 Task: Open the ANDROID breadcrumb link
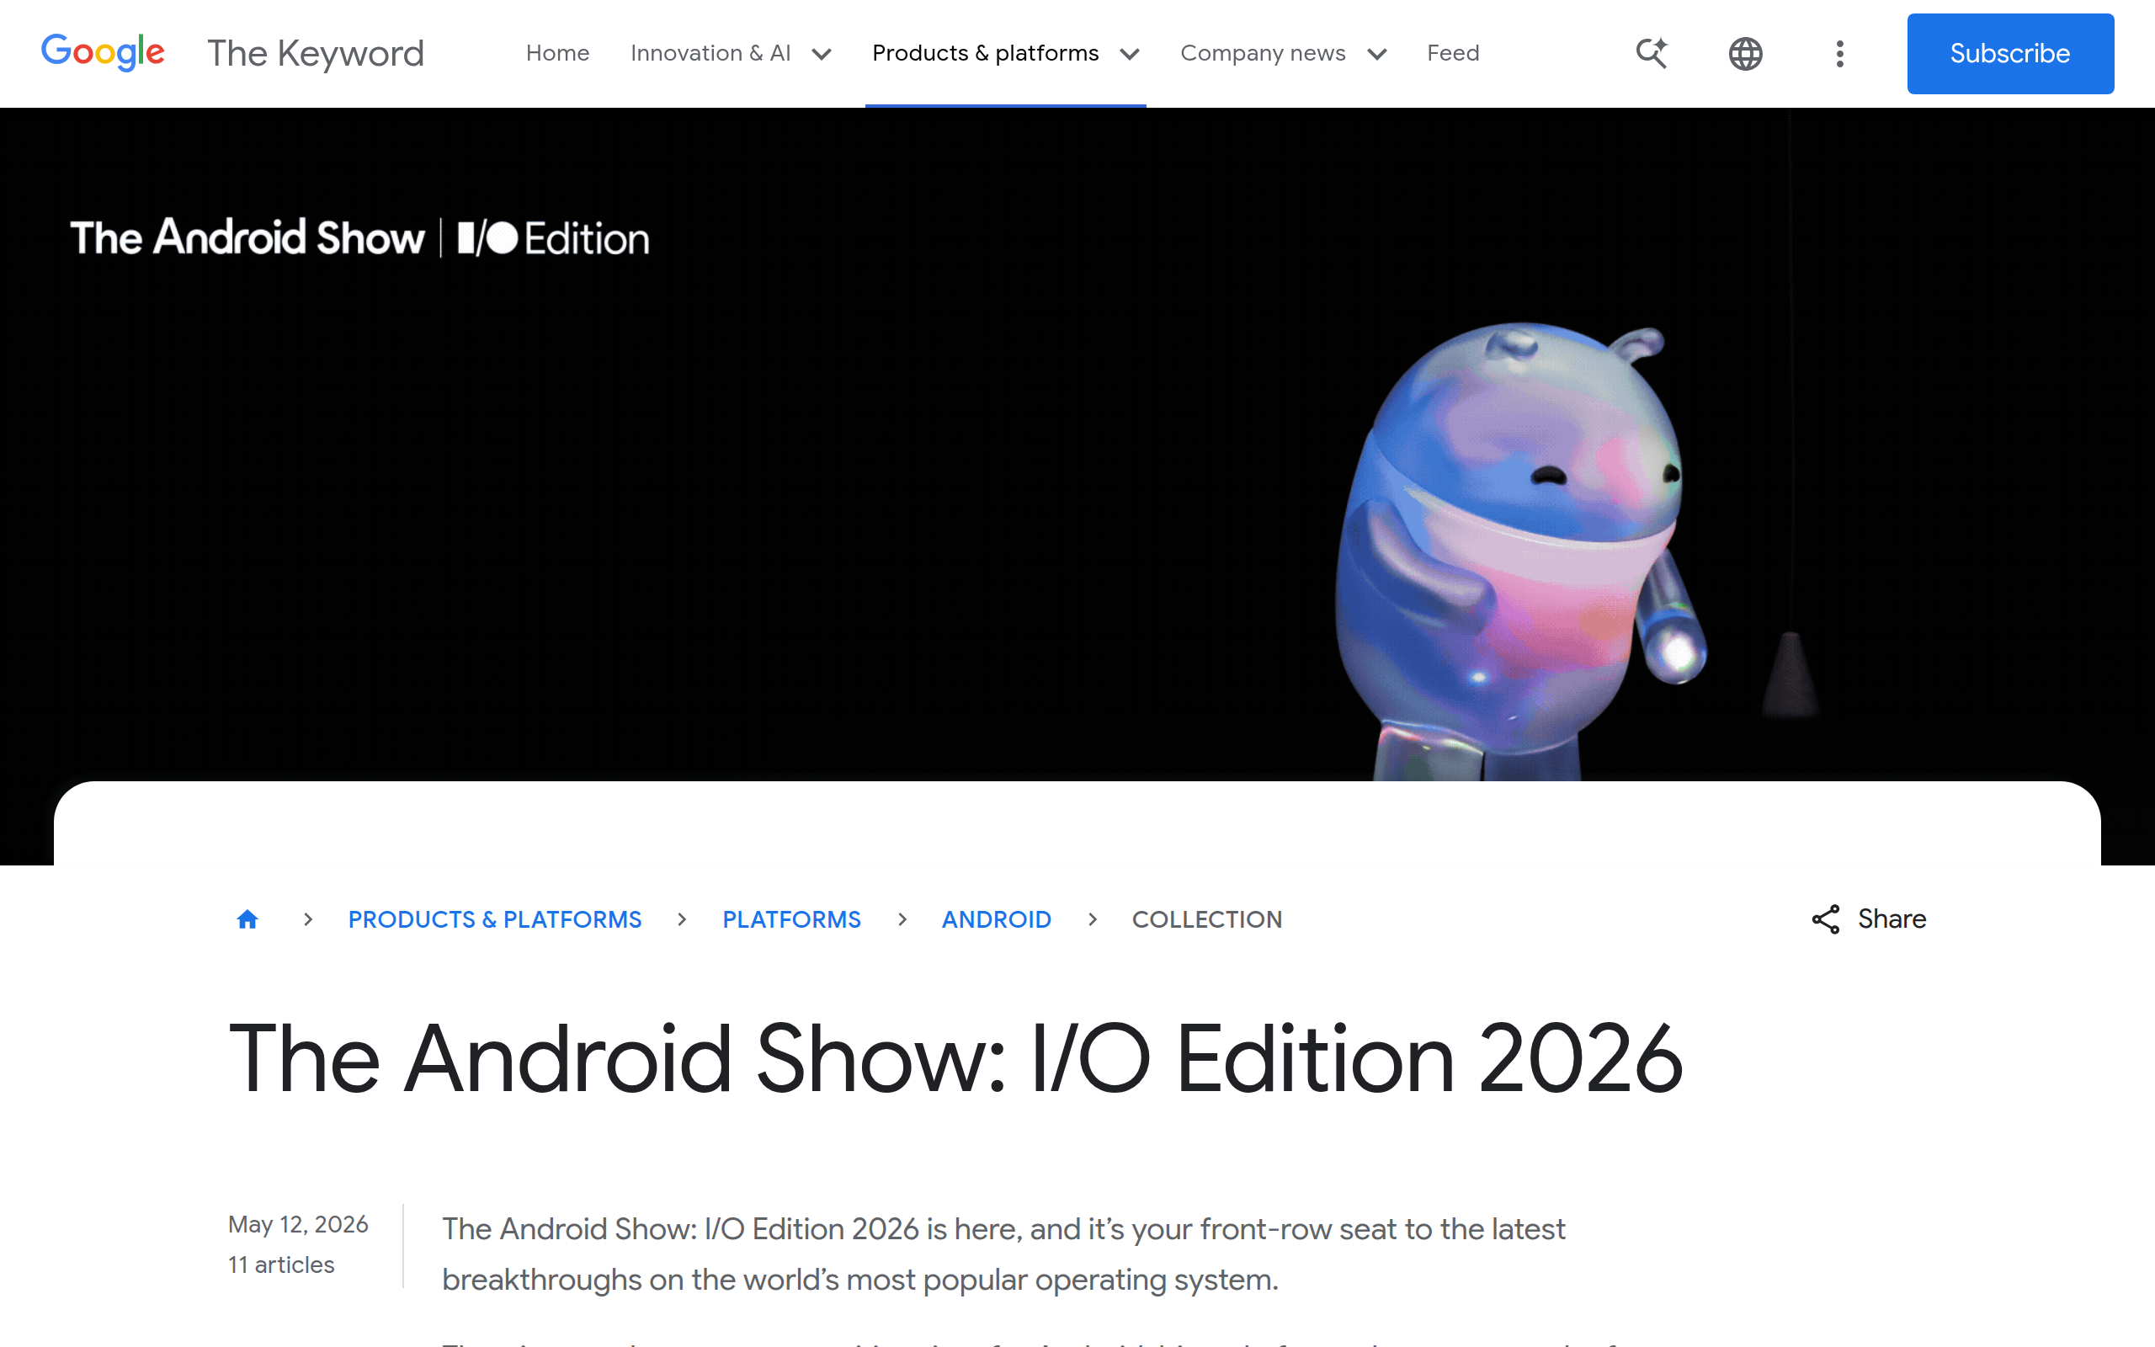(x=997, y=919)
